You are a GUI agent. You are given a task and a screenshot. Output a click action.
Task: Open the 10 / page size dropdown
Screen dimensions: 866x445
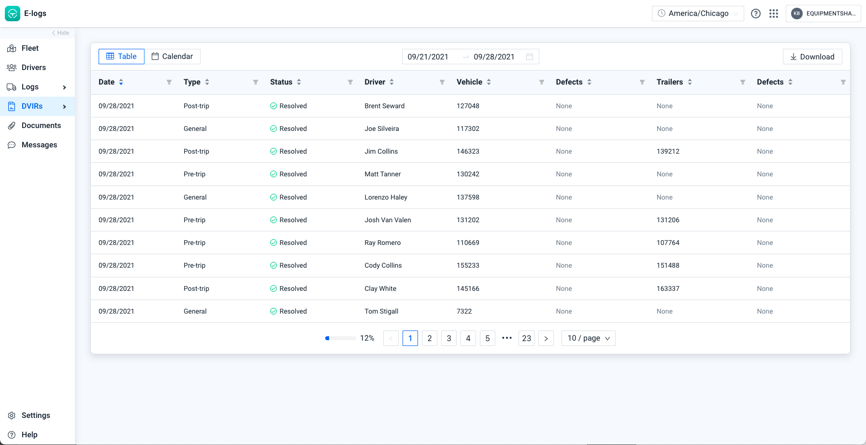point(588,338)
